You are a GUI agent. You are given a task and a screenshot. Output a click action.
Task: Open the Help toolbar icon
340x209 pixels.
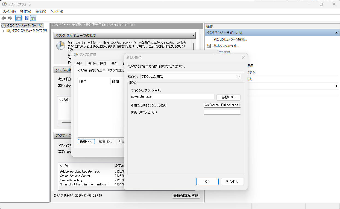click(27, 18)
